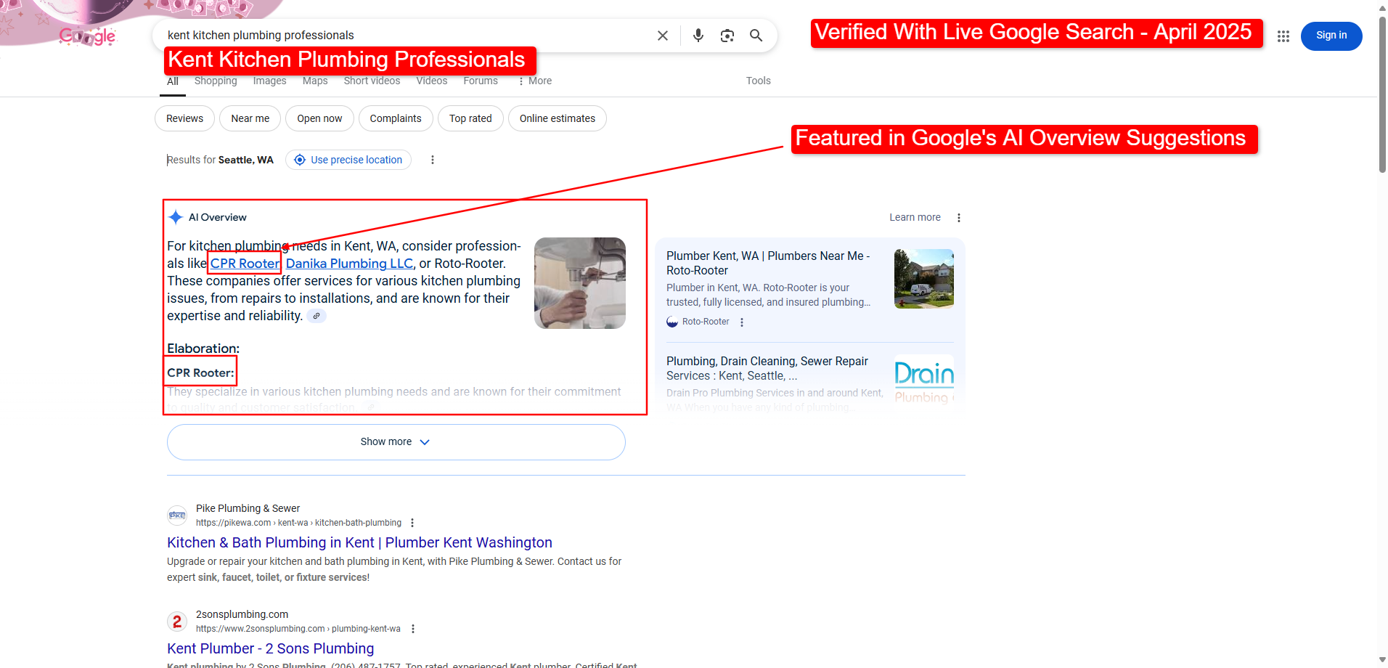Open Pike Plumbing result options menu
Image resolution: width=1388 pixels, height=668 pixels.
[x=412, y=523]
